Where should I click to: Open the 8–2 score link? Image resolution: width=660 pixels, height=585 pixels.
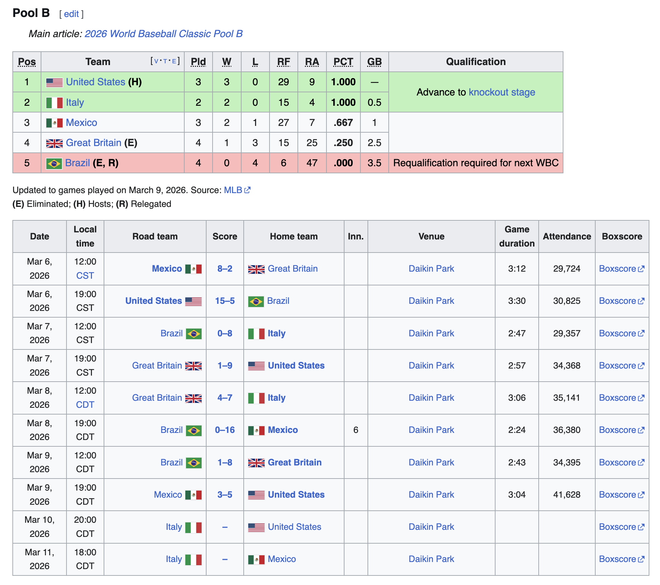(225, 268)
